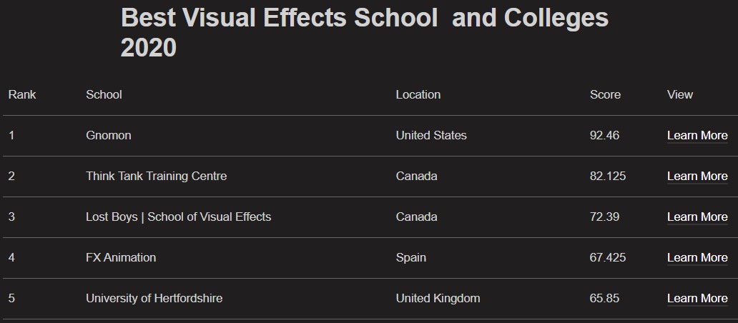Open Learn More for University of Hertfordshire
This screenshot has height=323, width=738.
coord(697,299)
